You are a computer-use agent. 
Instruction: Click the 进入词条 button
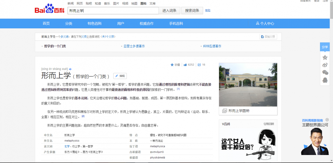169,11
